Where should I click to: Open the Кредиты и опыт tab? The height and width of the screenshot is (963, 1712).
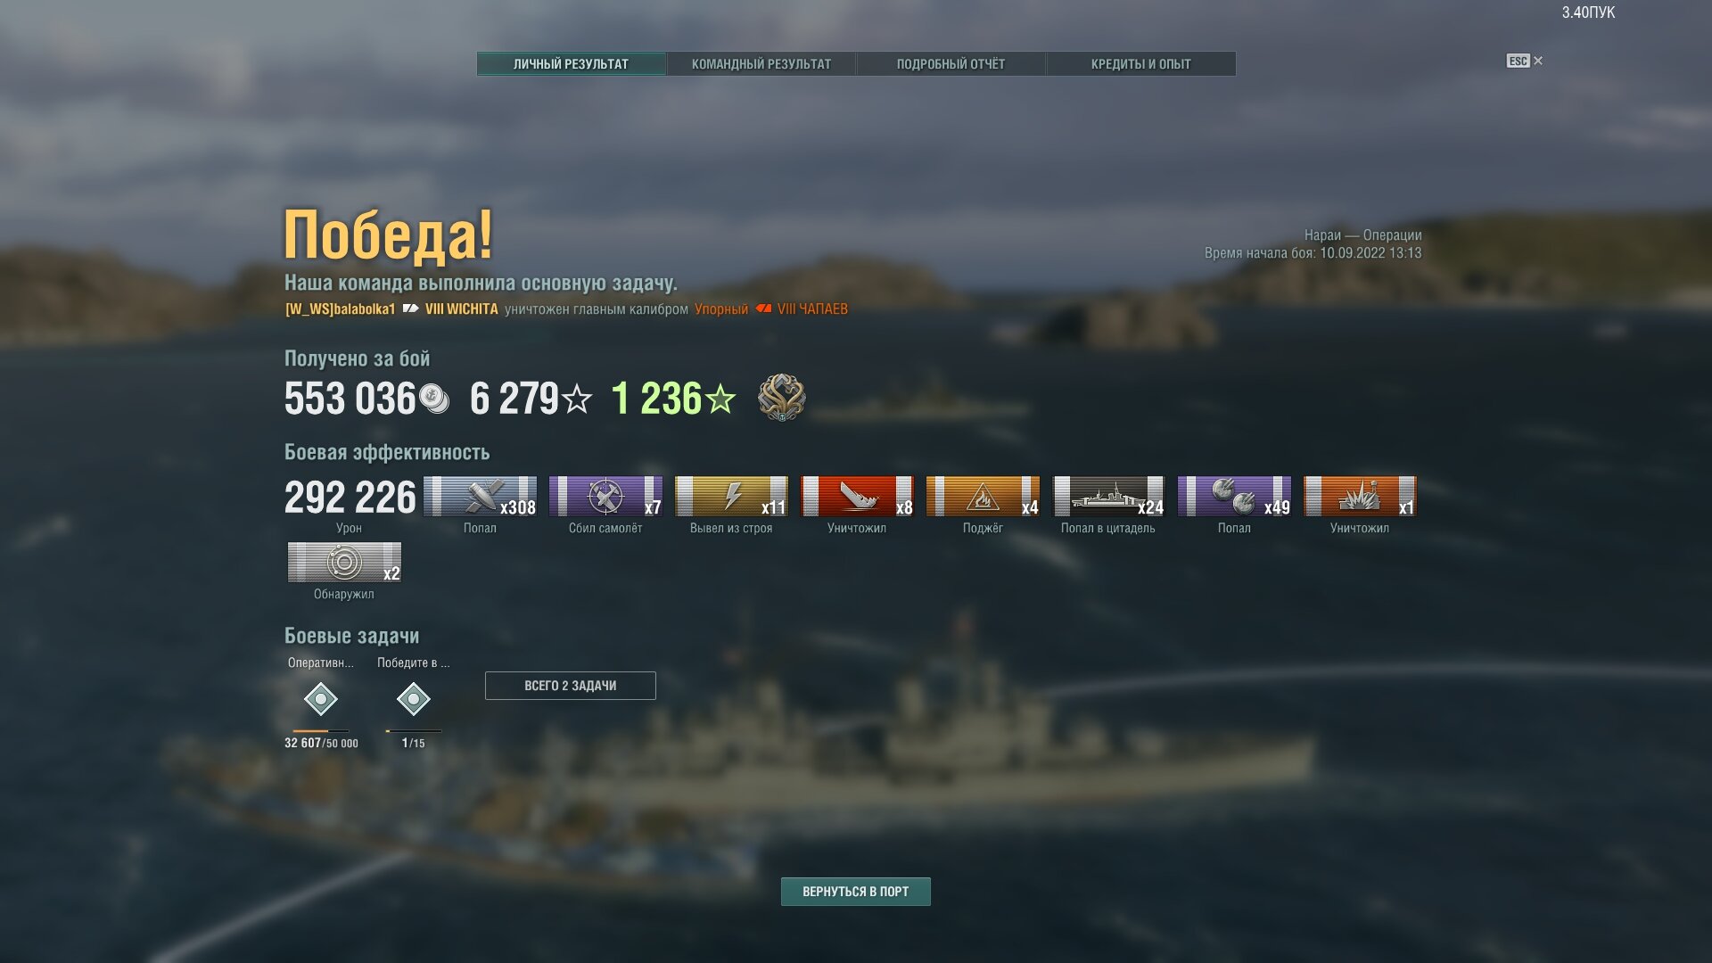coord(1140,64)
